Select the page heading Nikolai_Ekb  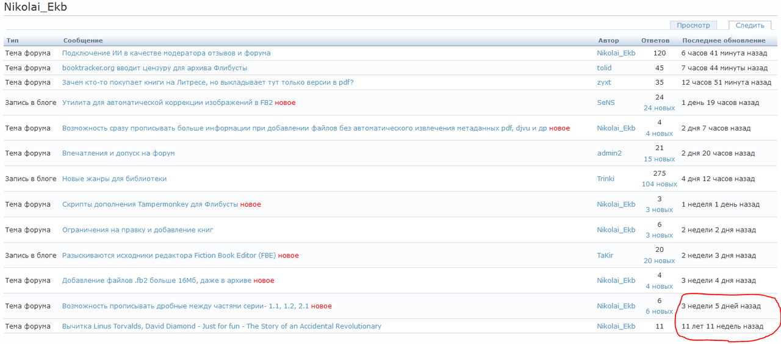(x=35, y=7)
